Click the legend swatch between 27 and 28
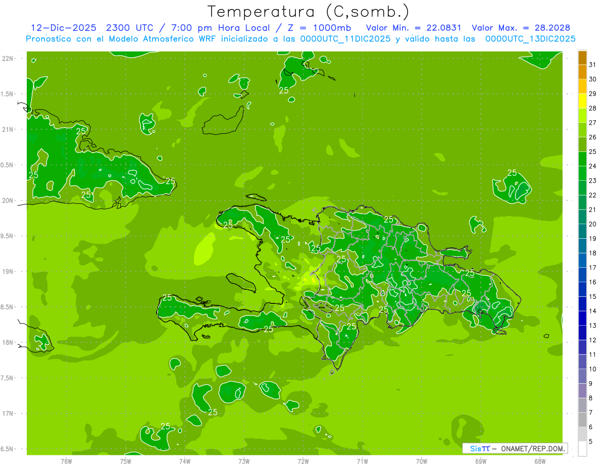Screen dimensions: 606x468 (x=582, y=116)
